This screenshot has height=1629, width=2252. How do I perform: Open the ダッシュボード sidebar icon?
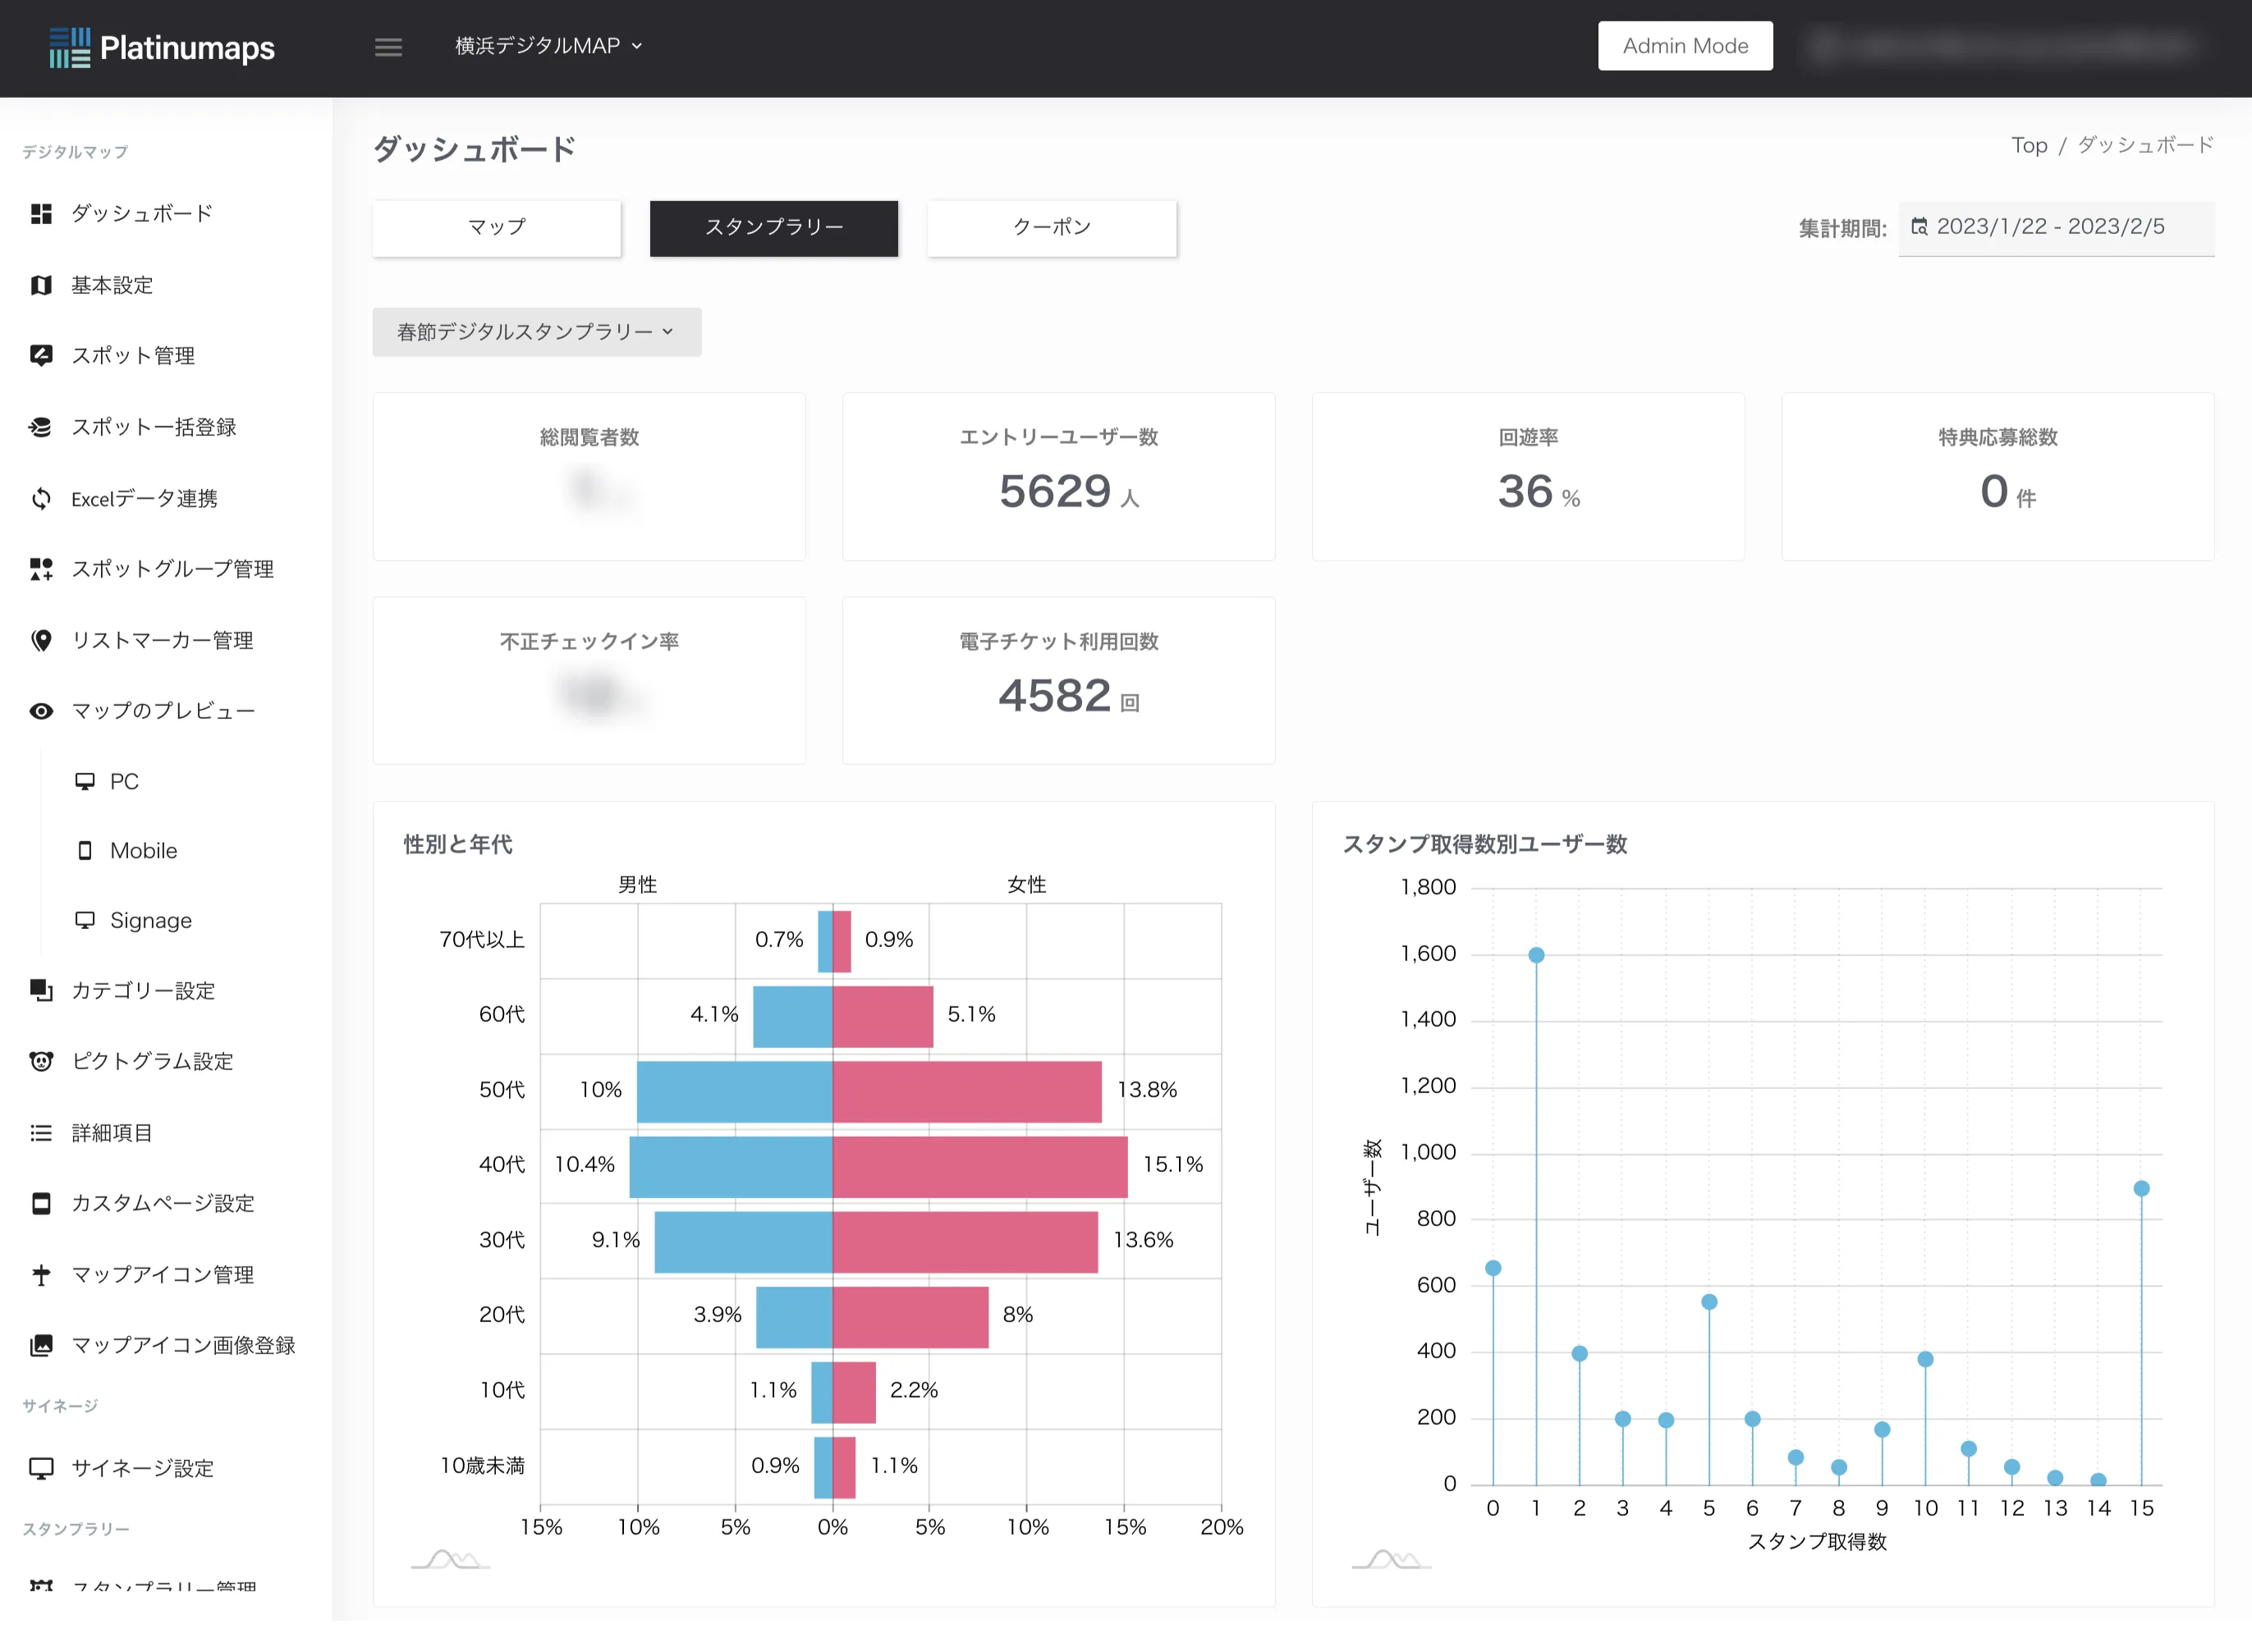tap(41, 213)
